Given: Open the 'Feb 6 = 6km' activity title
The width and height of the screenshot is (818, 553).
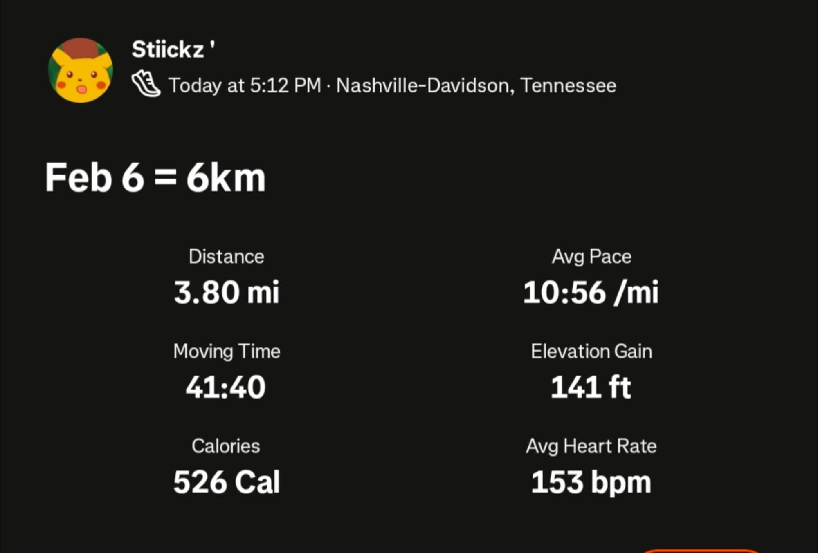Looking at the screenshot, I should click(155, 177).
